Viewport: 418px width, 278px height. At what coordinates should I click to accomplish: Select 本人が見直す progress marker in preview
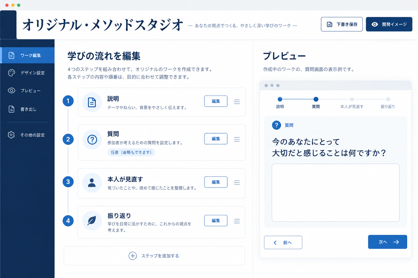352,99
